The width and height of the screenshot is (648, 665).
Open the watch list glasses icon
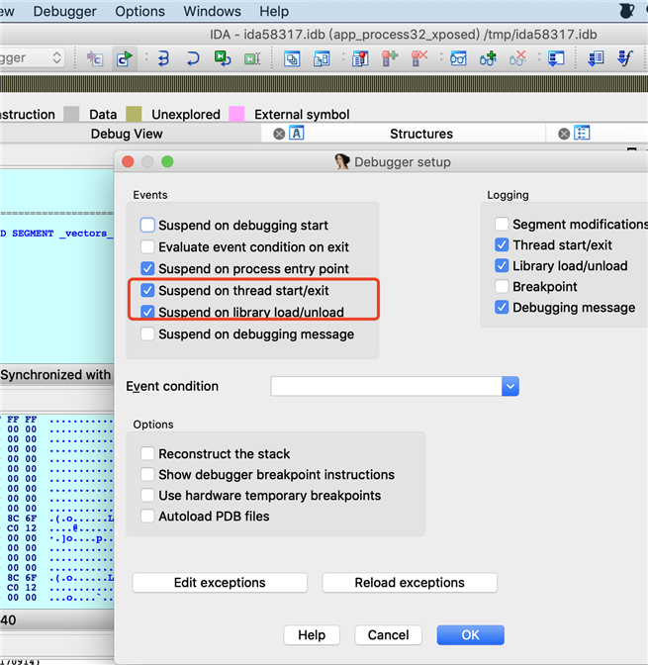(458, 58)
